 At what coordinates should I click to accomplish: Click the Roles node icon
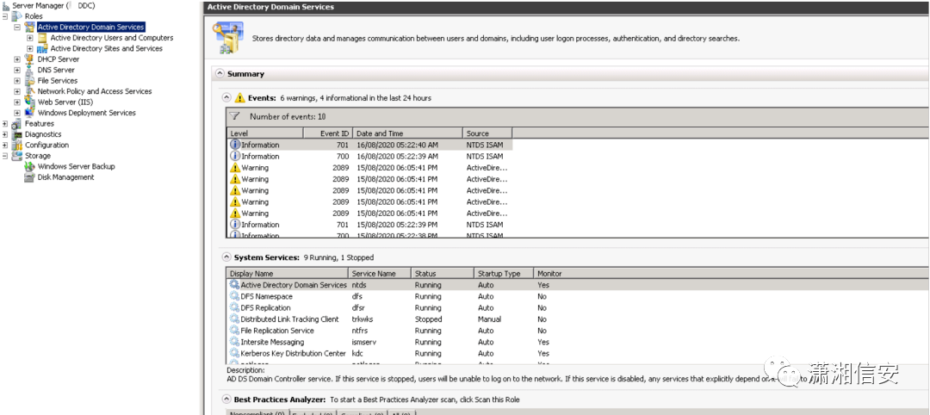18,16
